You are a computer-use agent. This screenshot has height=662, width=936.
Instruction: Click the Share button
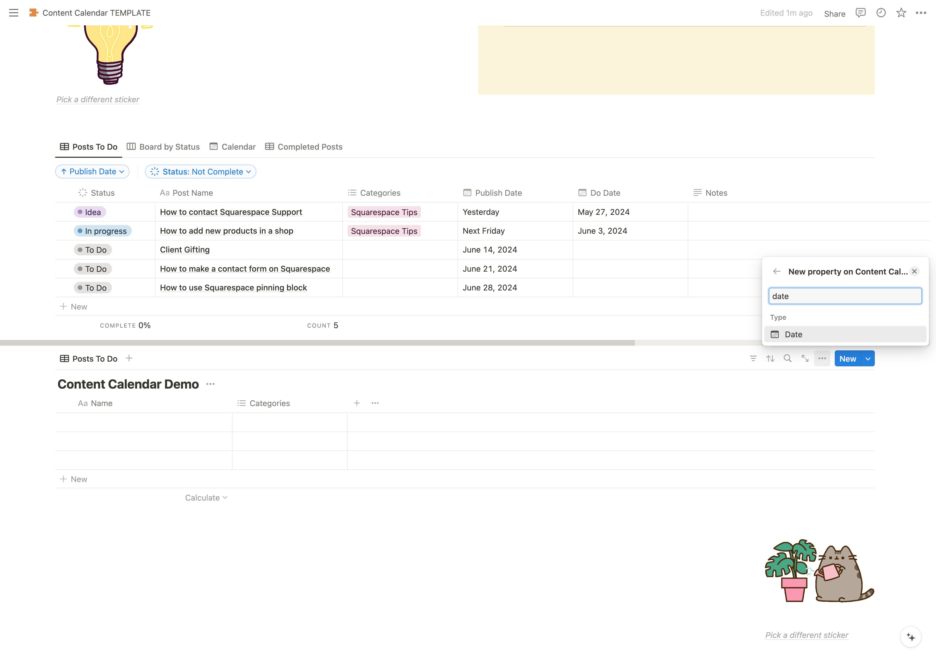(x=834, y=13)
